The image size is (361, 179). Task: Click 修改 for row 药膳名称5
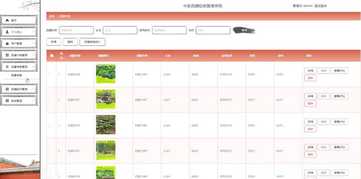coord(324,148)
